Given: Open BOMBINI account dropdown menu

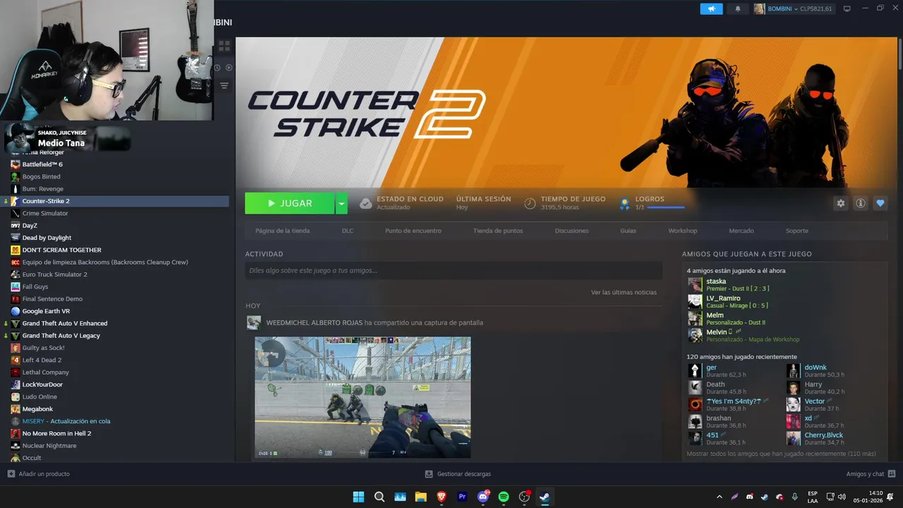Looking at the screenshot, I should [x=794, y=8].
